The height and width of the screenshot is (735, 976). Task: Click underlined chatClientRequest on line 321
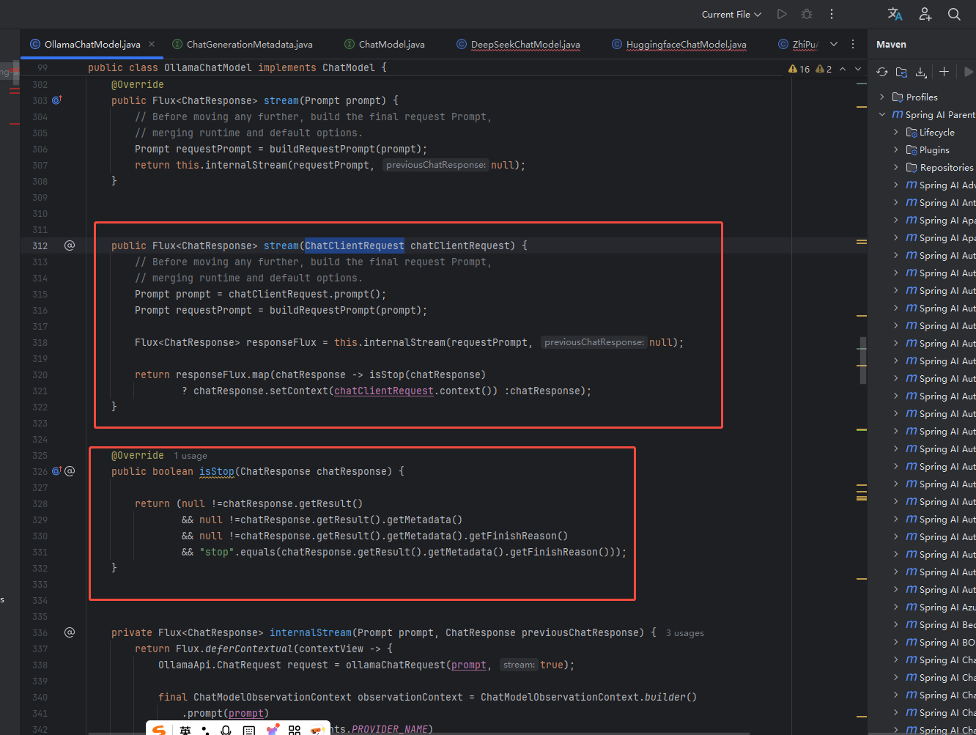(384, 391)
